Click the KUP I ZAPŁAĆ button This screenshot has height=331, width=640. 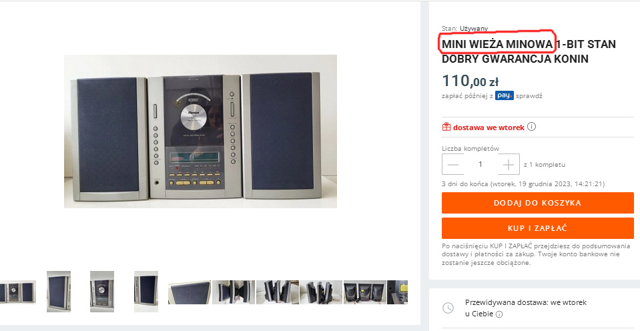(537, 228)
